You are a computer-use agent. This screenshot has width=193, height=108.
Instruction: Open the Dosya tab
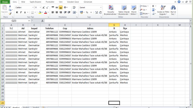point(5,2)
